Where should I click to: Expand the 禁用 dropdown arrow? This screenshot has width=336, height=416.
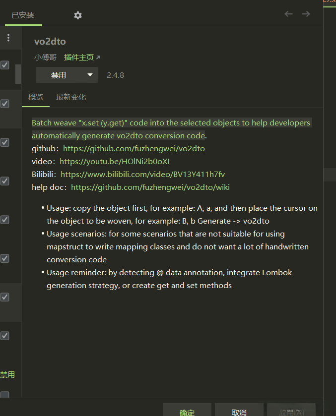90,75
